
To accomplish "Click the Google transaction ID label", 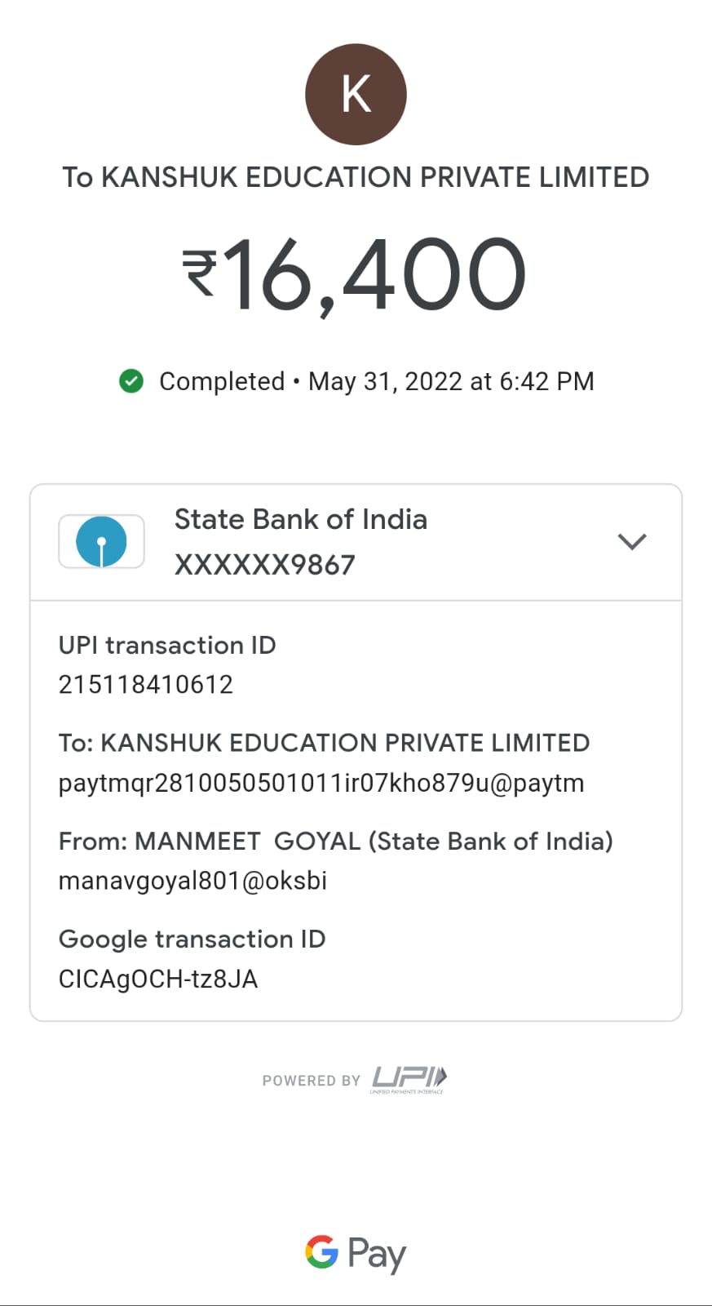I will click(x=192, y=939).
